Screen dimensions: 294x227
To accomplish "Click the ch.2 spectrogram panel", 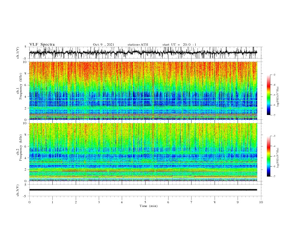I will 143,152.
